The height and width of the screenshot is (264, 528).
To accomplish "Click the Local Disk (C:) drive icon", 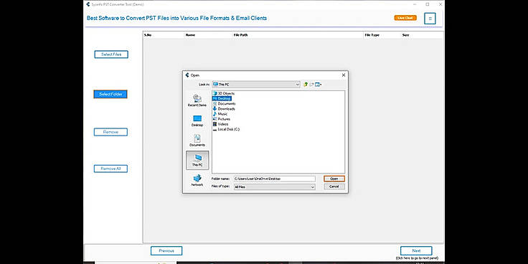I will coord(214,129).
